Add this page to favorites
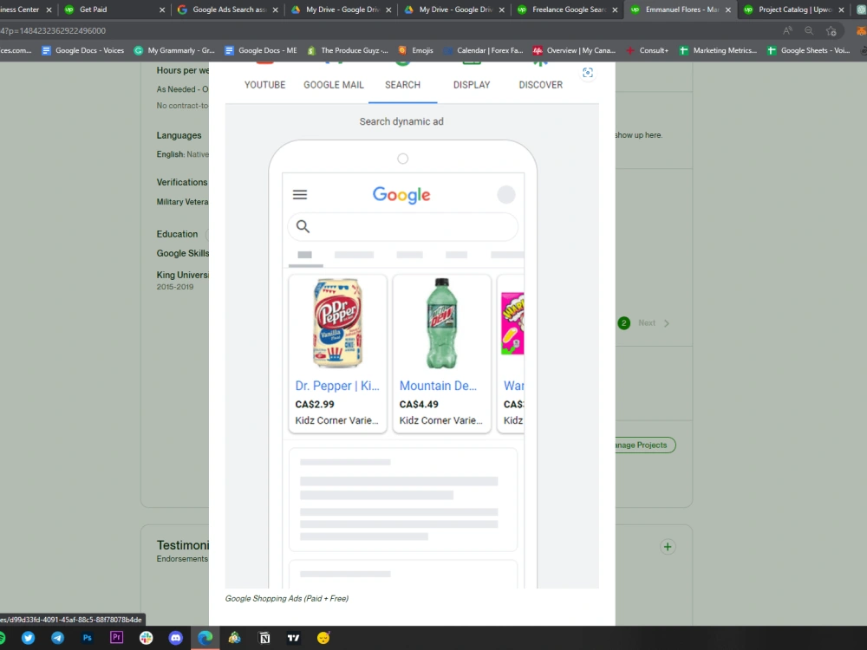Screen dimensions: 867x650 pos(831,31)
